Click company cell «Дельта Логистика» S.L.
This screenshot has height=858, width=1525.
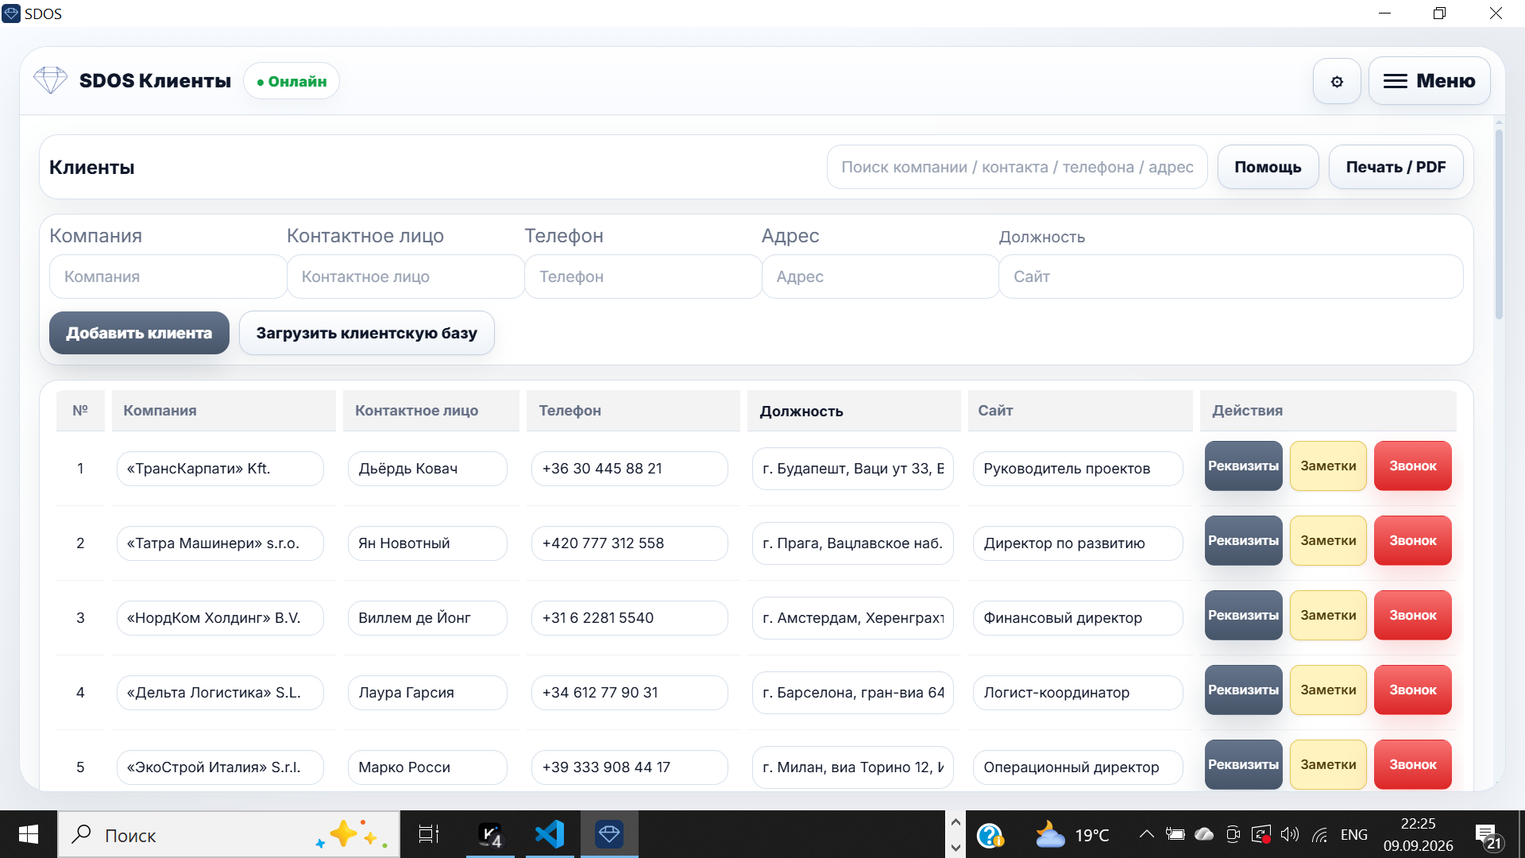pos(220,693)
